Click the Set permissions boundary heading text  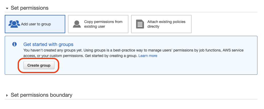click(41, 95)
